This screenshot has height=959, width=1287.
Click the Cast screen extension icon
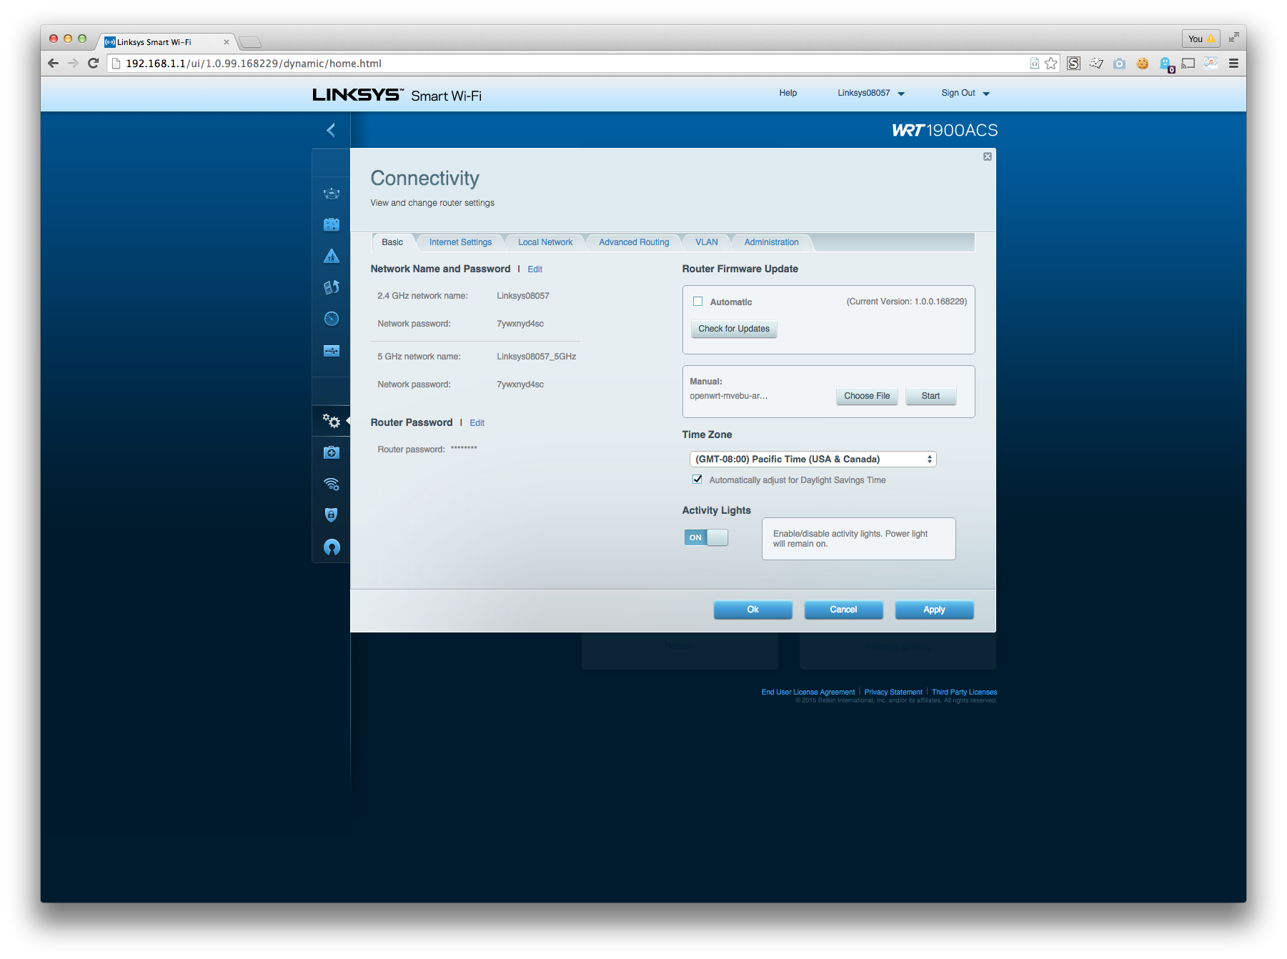coord(1188,64)
